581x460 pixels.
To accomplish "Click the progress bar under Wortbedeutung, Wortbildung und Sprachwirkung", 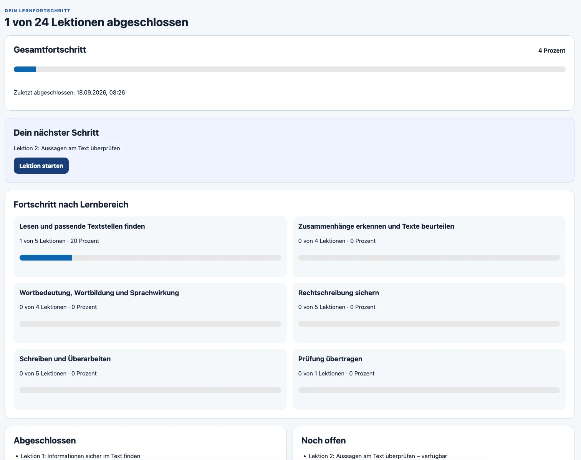I will 150,324.
